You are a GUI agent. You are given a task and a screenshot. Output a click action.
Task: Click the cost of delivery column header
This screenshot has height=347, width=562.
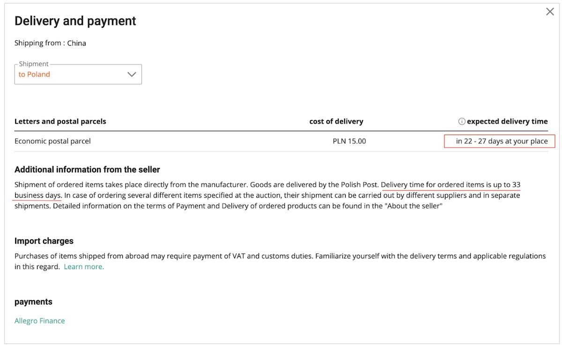[336, 121]
